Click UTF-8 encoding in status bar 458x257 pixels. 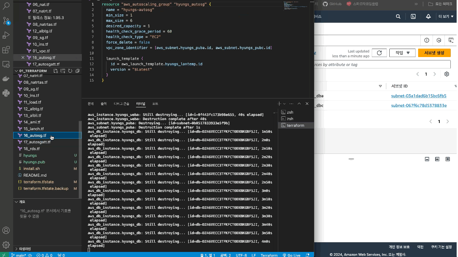pos(241,255)
